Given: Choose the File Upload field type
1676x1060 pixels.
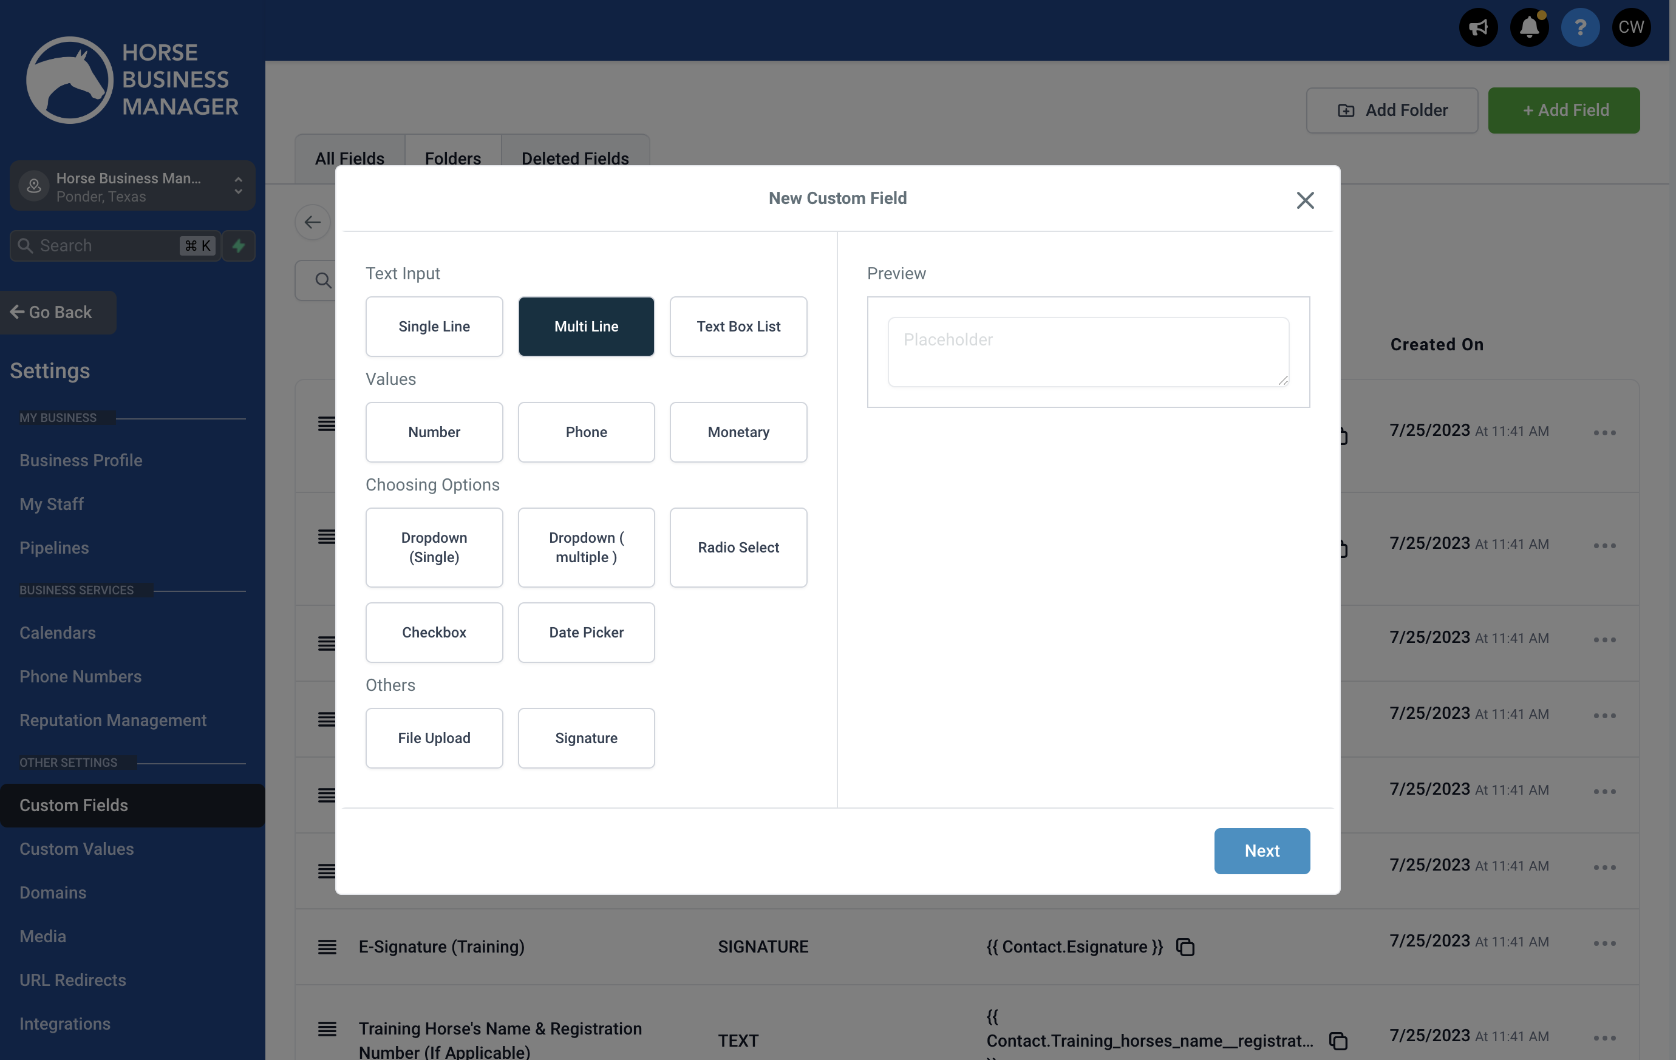Looking at the screenshot, I should pyautogui.click(x=434, y=738).
